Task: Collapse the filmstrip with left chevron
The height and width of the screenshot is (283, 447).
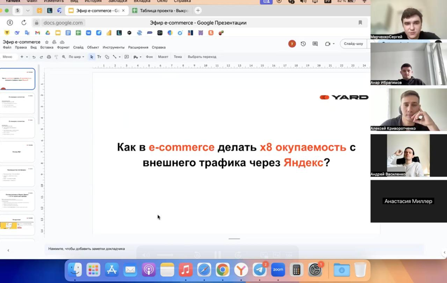Action: (x=8, y=250)
